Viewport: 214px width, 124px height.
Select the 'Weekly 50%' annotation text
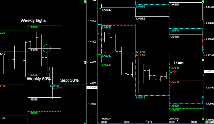click(39, 79)
